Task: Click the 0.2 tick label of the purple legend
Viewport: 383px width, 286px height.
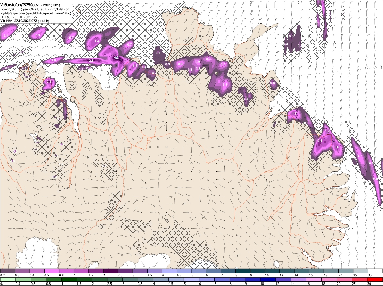Action: tap(2, 275)
